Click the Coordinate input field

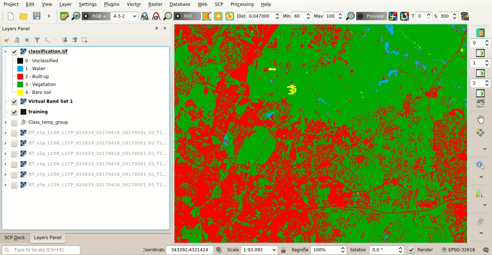pos(189,250)
